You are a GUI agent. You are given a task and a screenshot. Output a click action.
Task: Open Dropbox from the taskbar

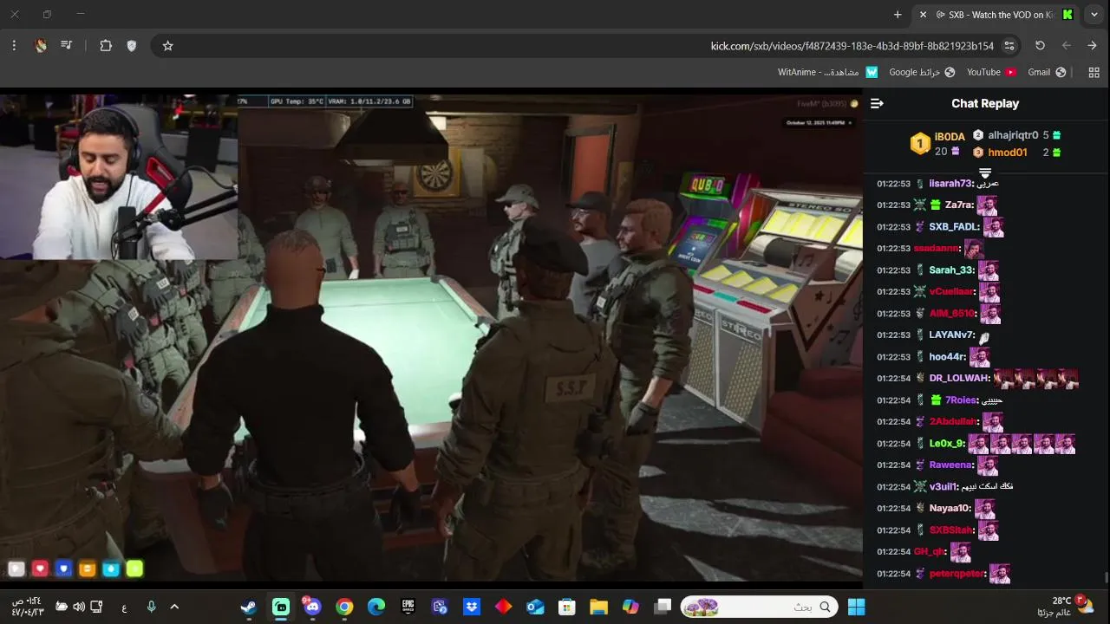[x=472, y=607]
